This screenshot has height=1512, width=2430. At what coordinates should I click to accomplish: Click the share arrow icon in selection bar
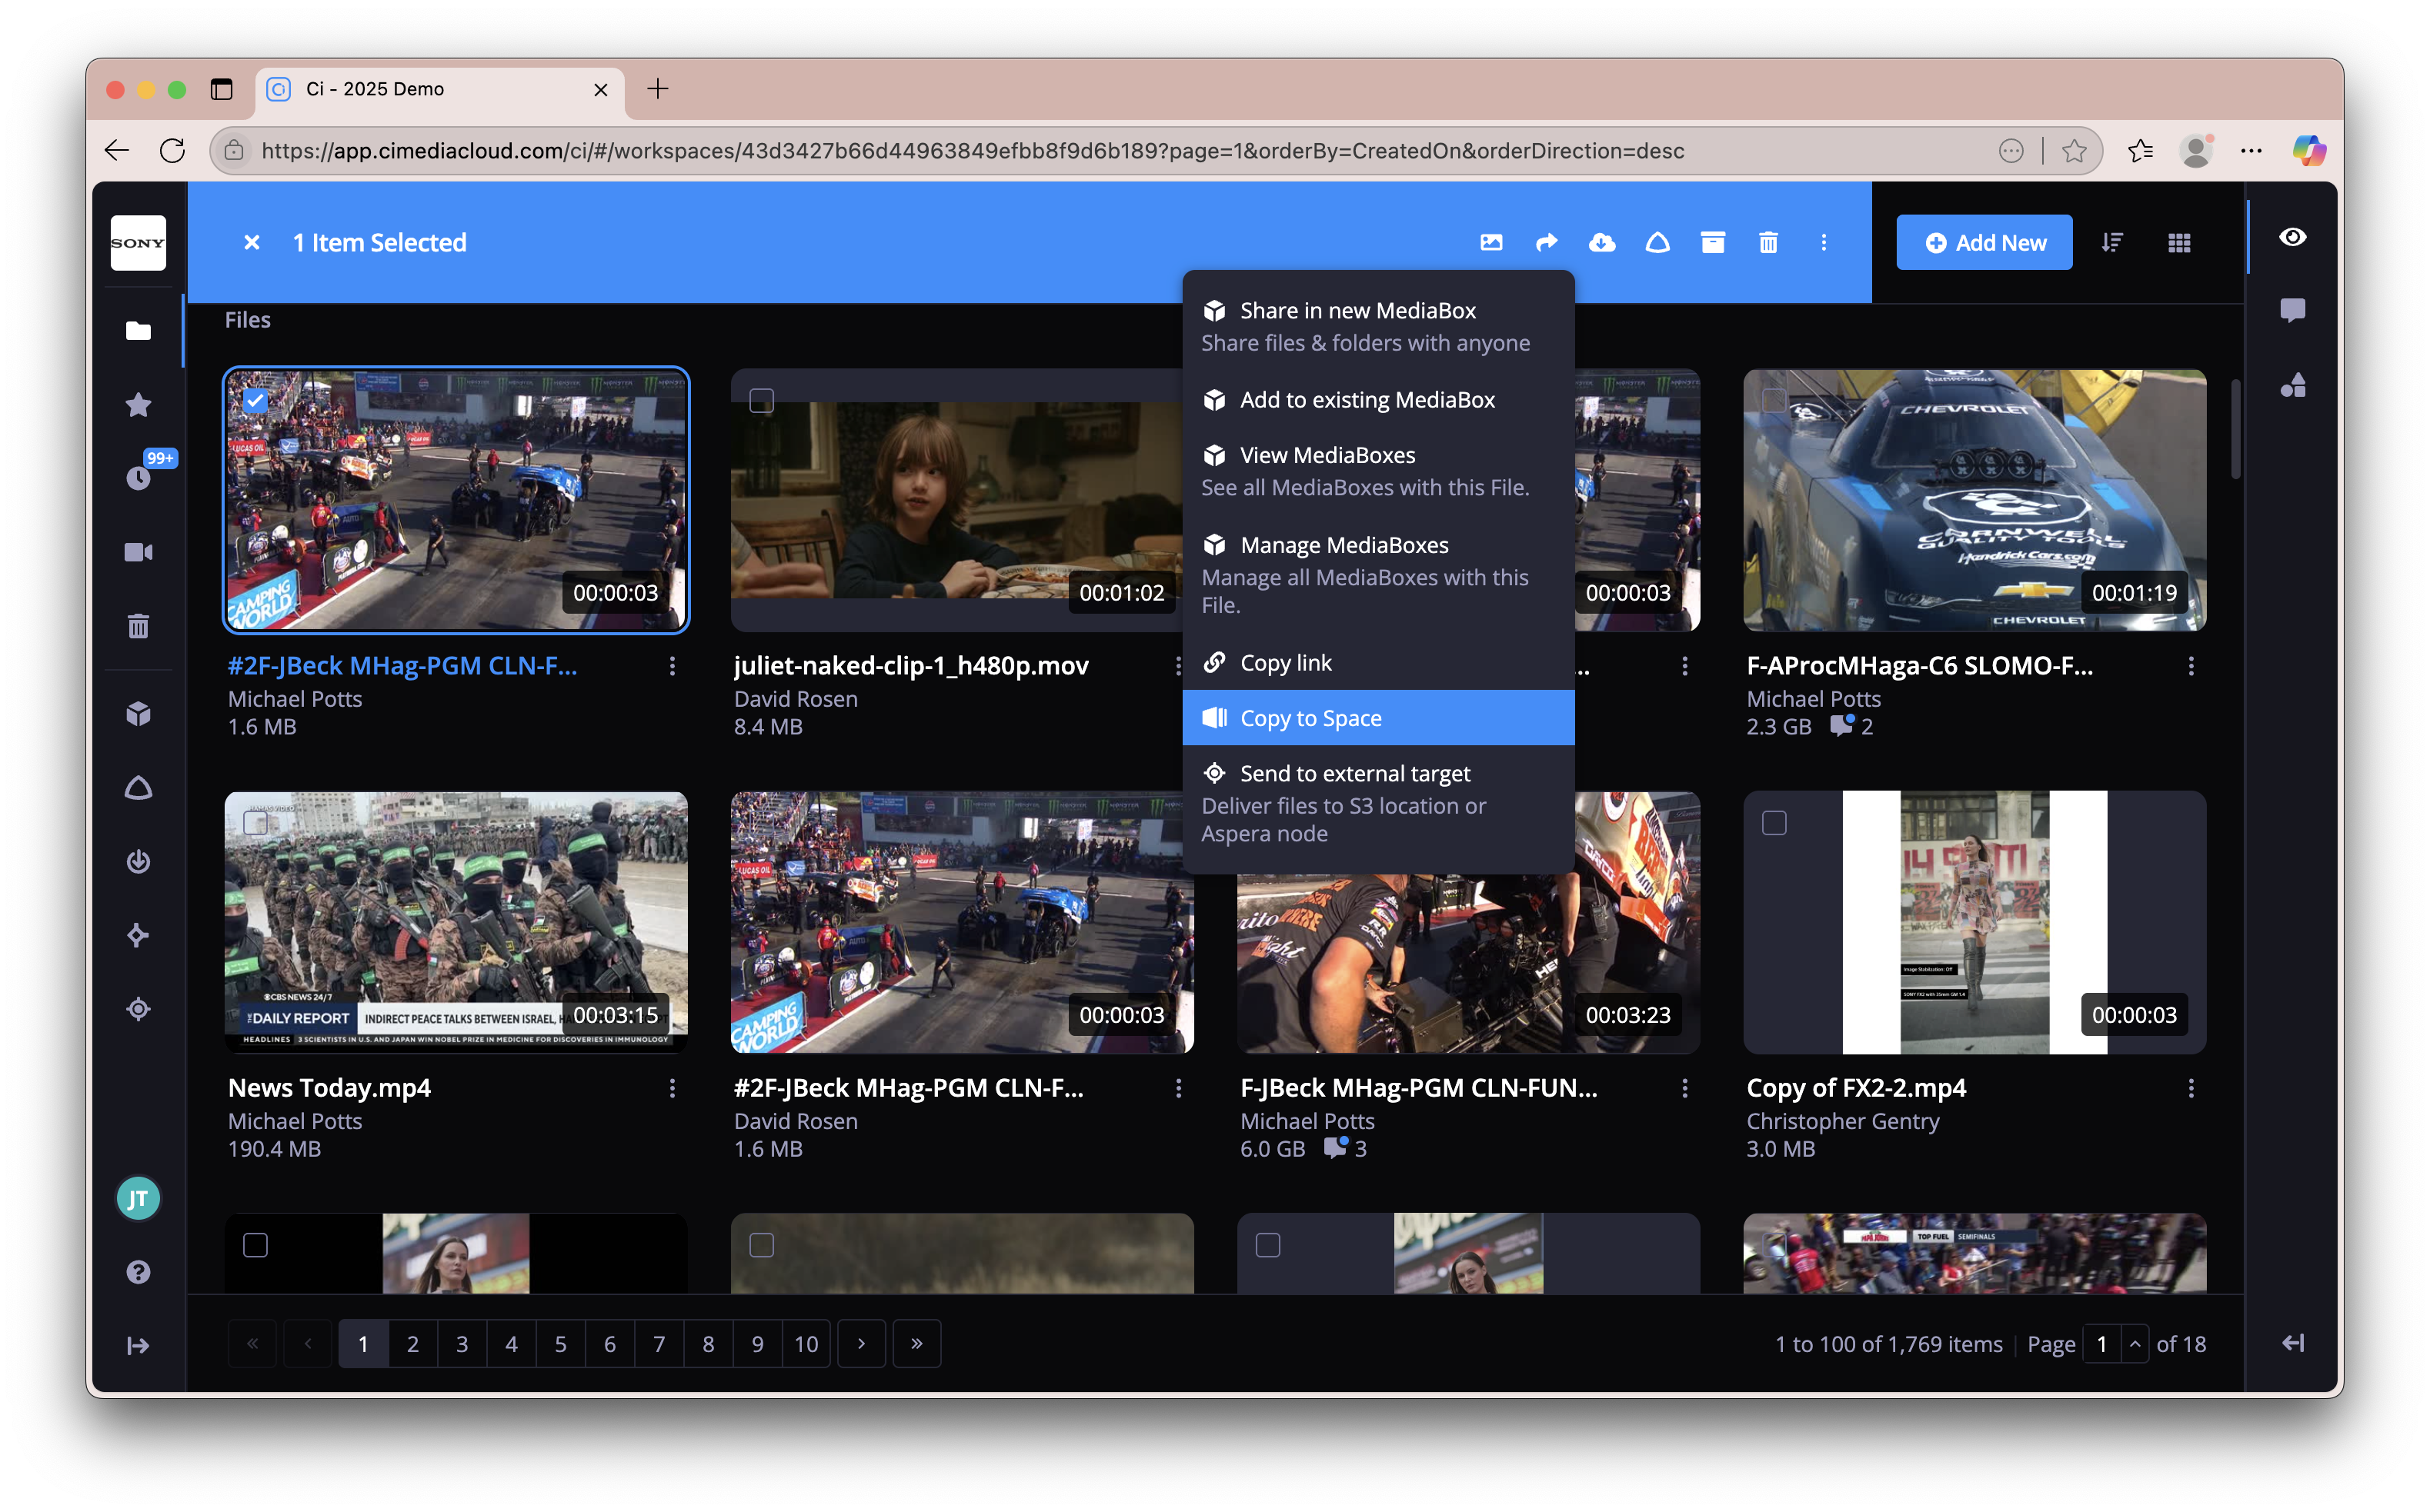point(1547,243)
